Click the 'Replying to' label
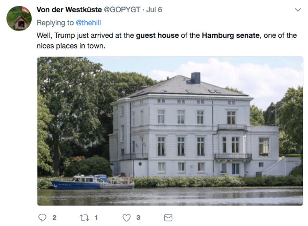This screenshot has width=308, height=226. (x=55, y=23)
